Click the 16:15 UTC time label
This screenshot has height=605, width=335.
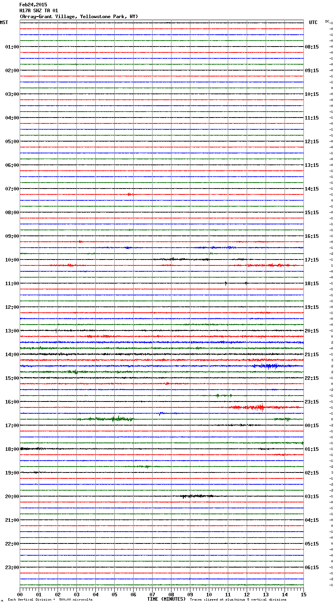[x=312, y=236]
